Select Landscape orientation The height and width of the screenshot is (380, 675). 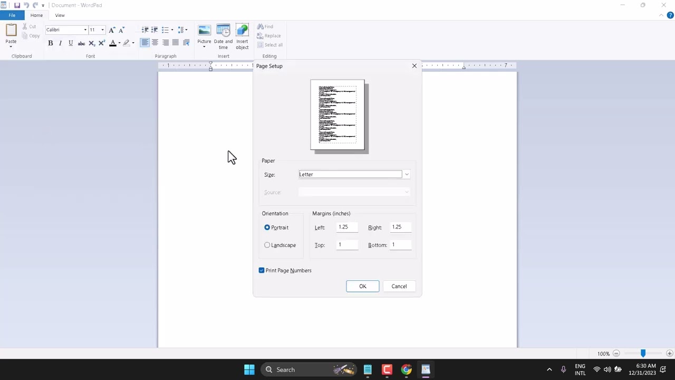pyautogui.click(x=267, y=245)
